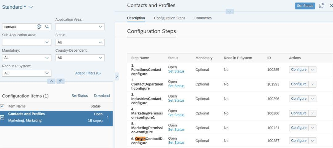This screenshot has height=148, width=333.
Task: Toggle the select all items checkbox
Action: pos(2,106)
